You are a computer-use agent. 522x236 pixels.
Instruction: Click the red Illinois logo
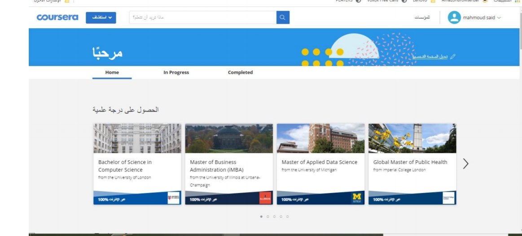(265, 197)
